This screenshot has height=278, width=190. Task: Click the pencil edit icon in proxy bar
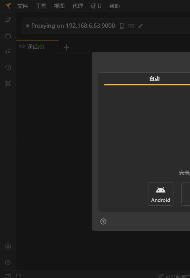[x=141, y=26]
